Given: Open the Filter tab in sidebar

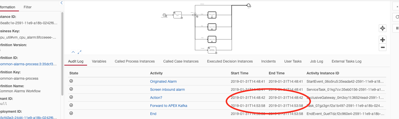Looking at the screenshot, I should coord(28,7).
